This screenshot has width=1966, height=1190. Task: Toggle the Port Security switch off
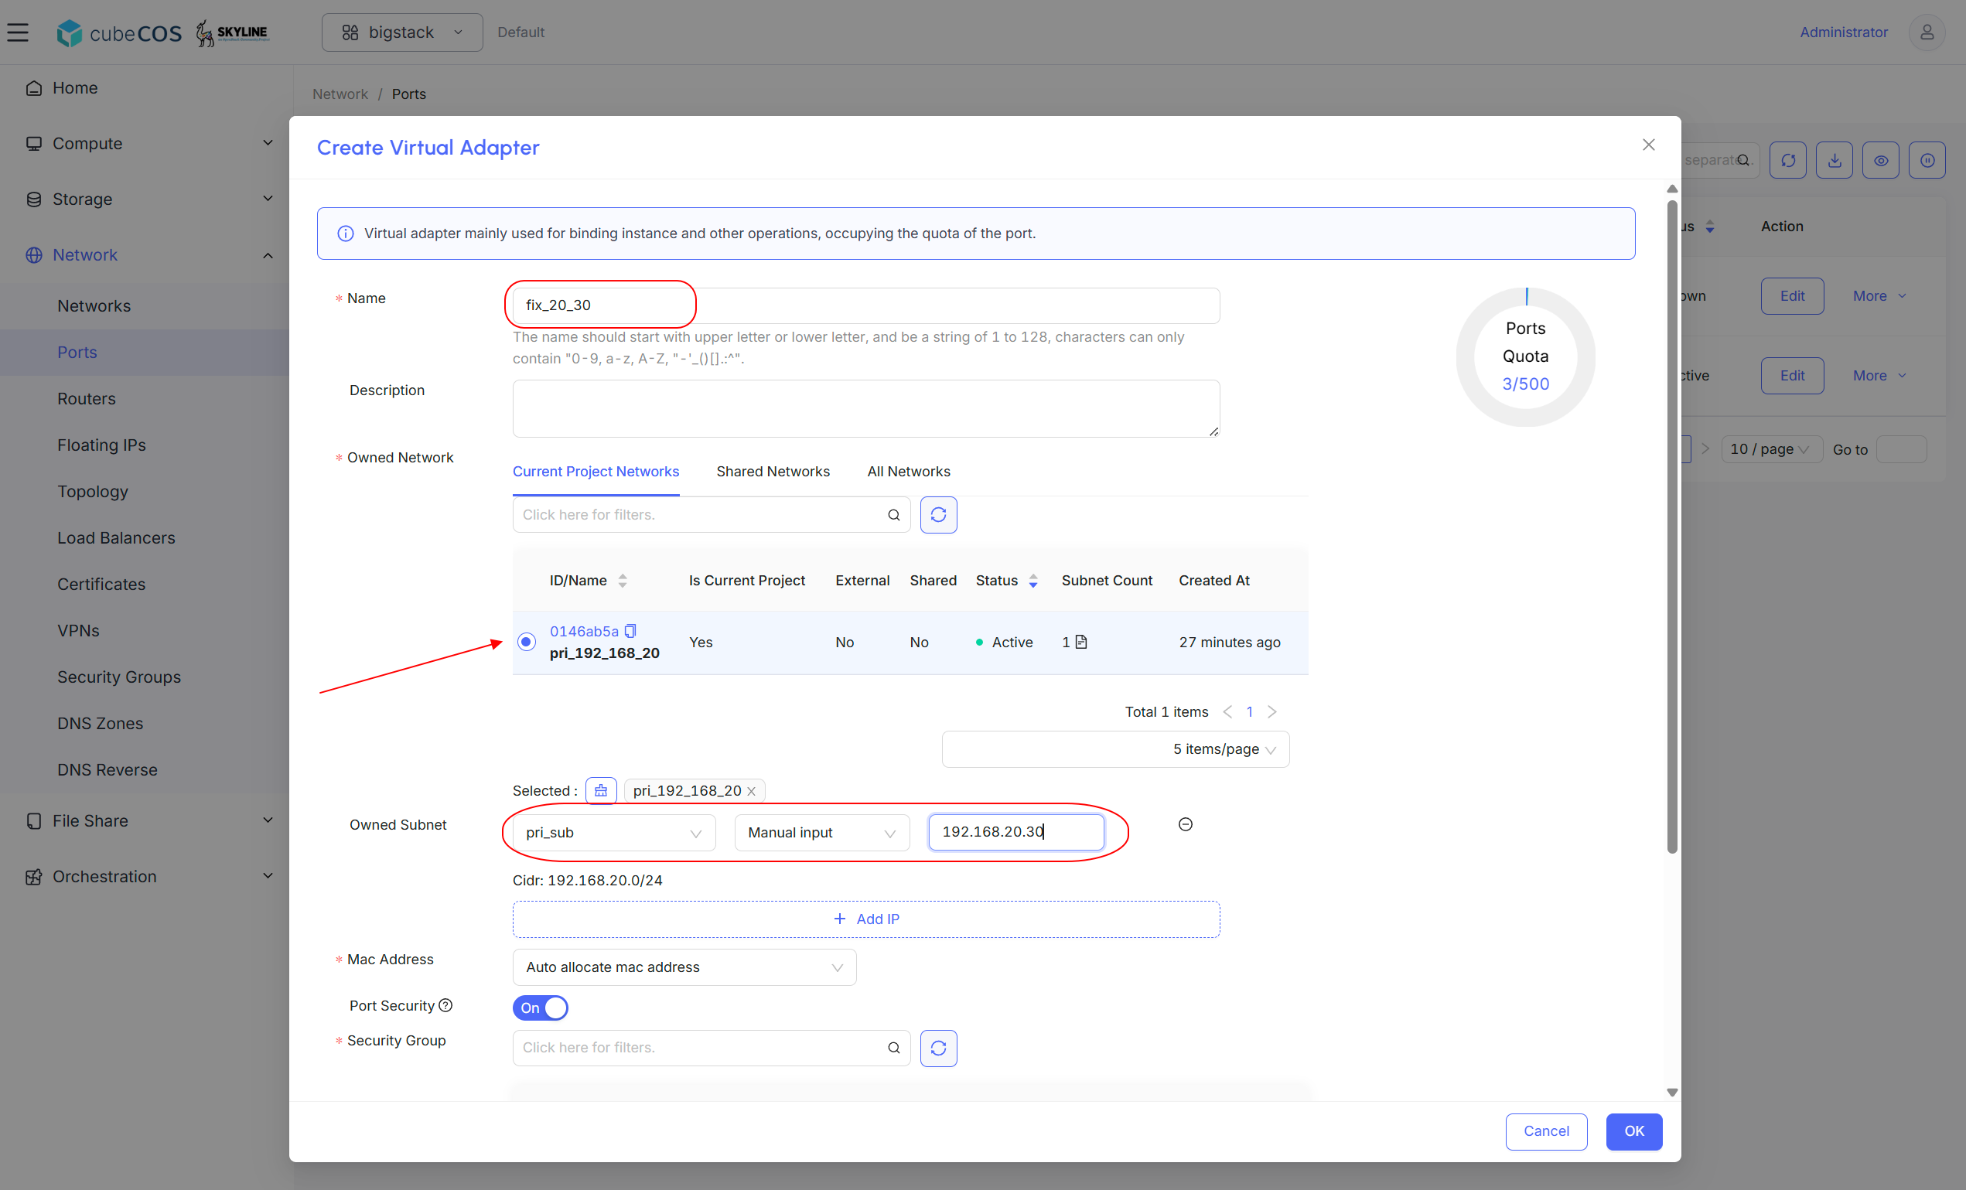[540, 1008]
